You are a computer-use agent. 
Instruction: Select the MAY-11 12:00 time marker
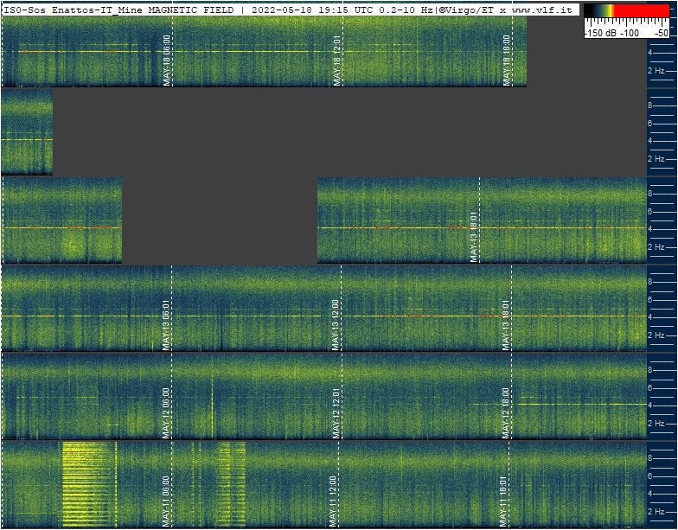point(332,501)
